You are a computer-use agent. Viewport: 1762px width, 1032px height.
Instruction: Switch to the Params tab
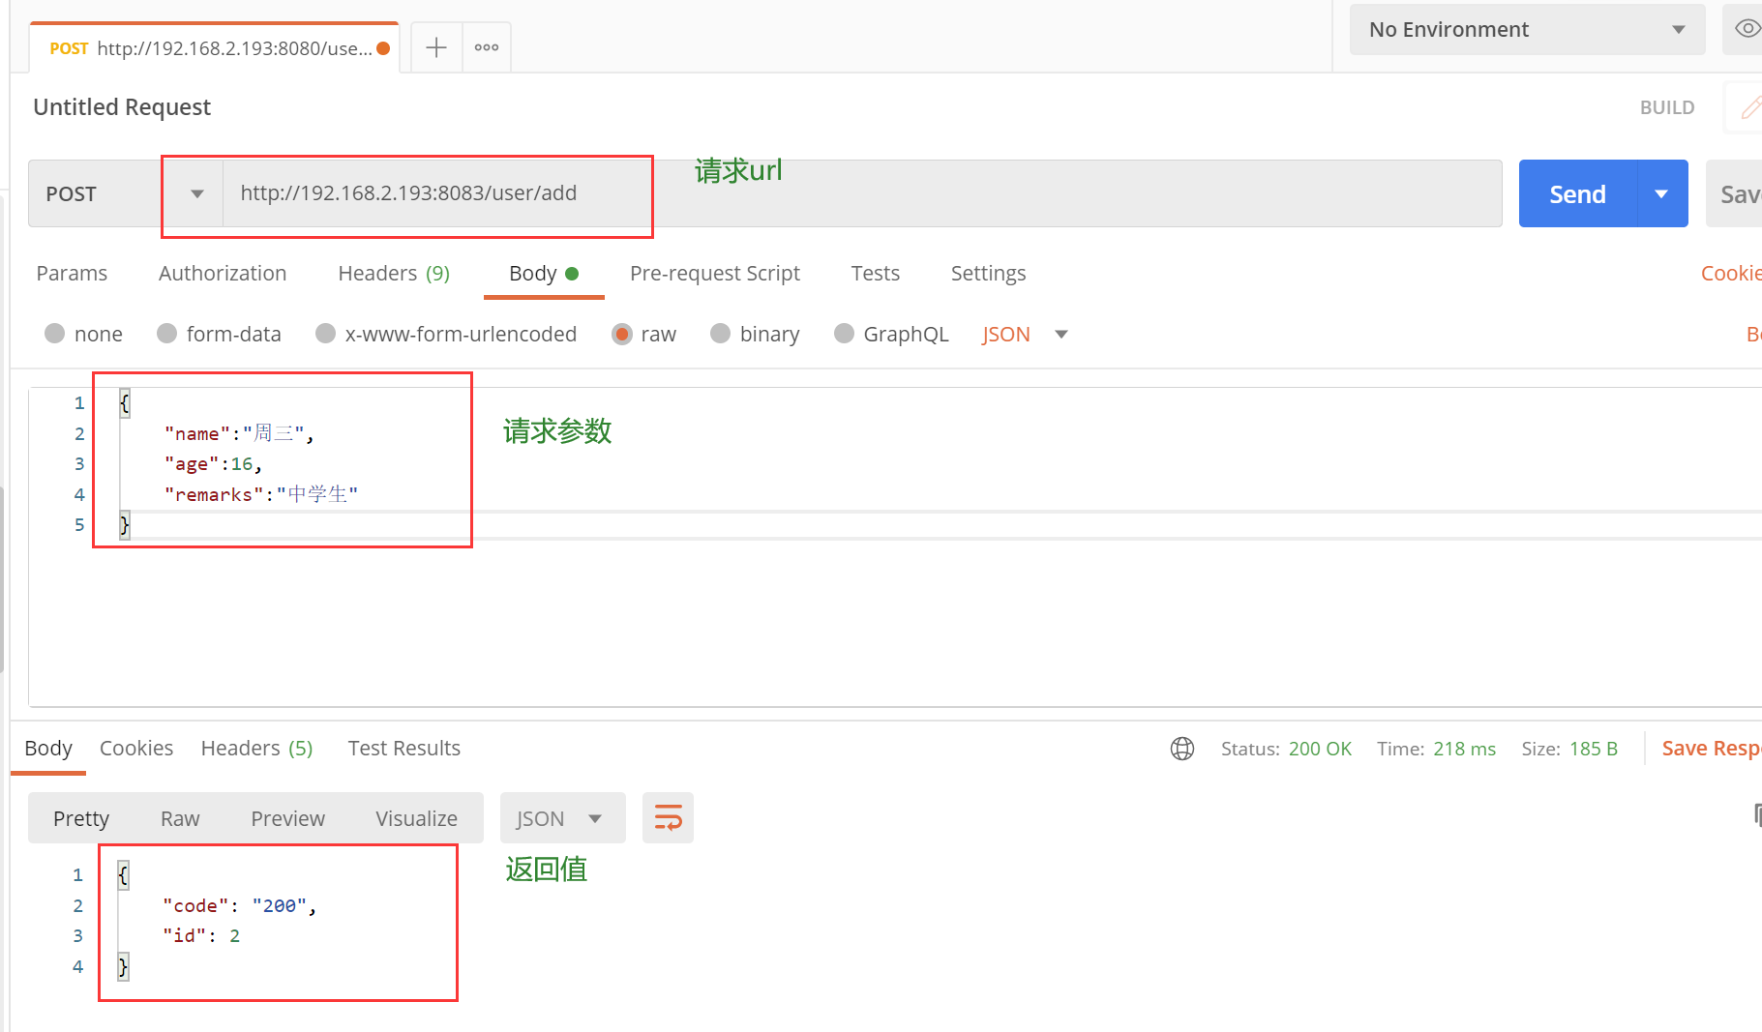point(72,274)
